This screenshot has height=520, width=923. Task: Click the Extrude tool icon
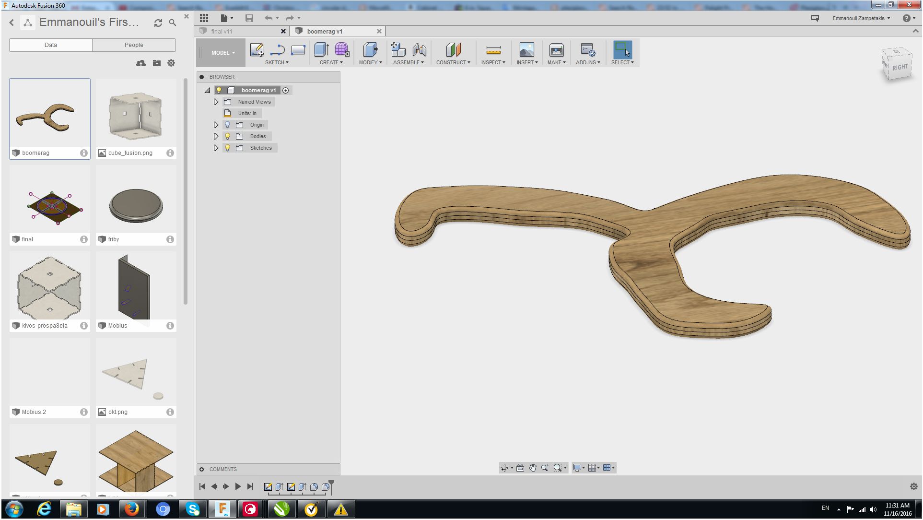click(x=322, y=50)
